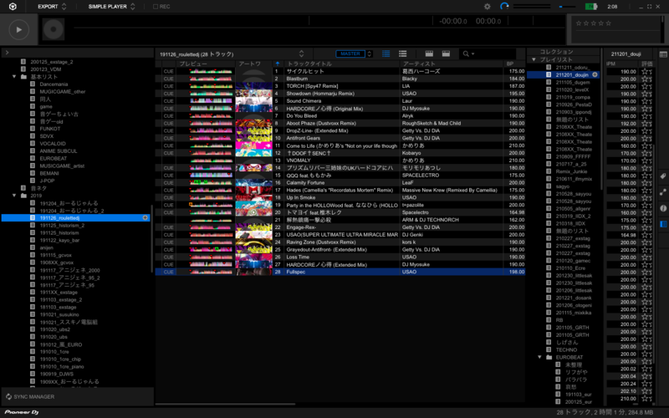669x418 pixels.
Task: Click the track list icon above the right sidebar
Action: (663, 54)
